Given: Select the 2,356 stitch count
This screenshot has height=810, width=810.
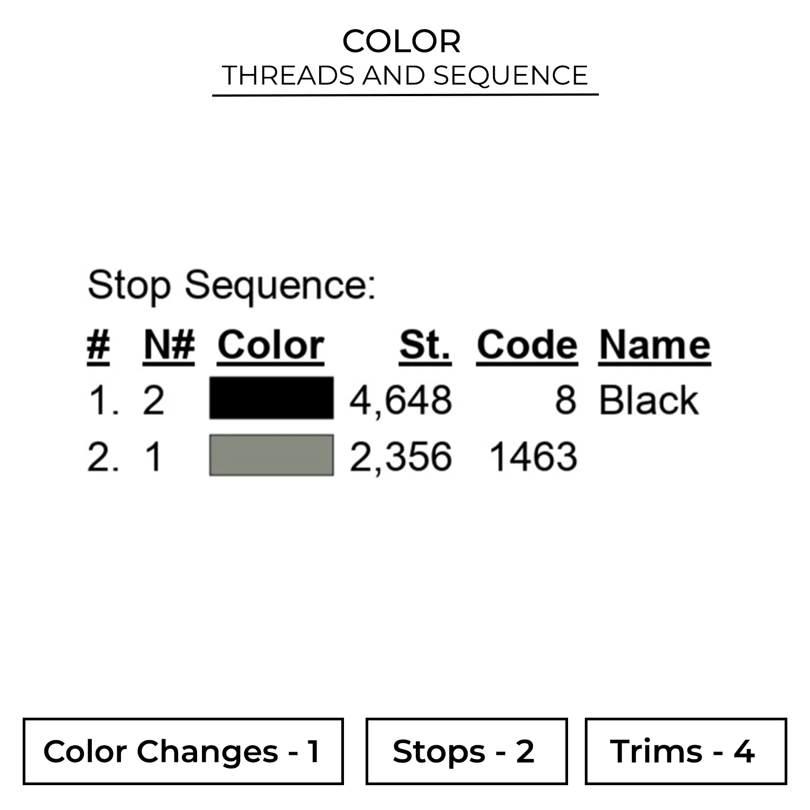Looking at the screenshot, I should (x=400, y=457).
